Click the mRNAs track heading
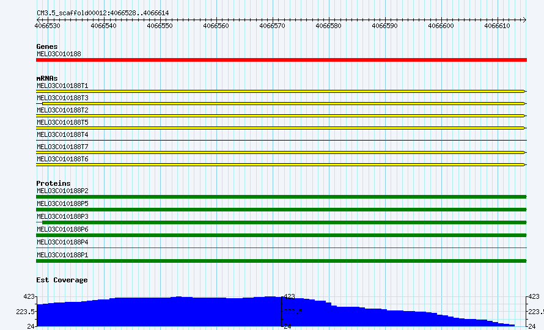Image resolution: width=544 pixels, height=330 pixels. pos(47,78)
